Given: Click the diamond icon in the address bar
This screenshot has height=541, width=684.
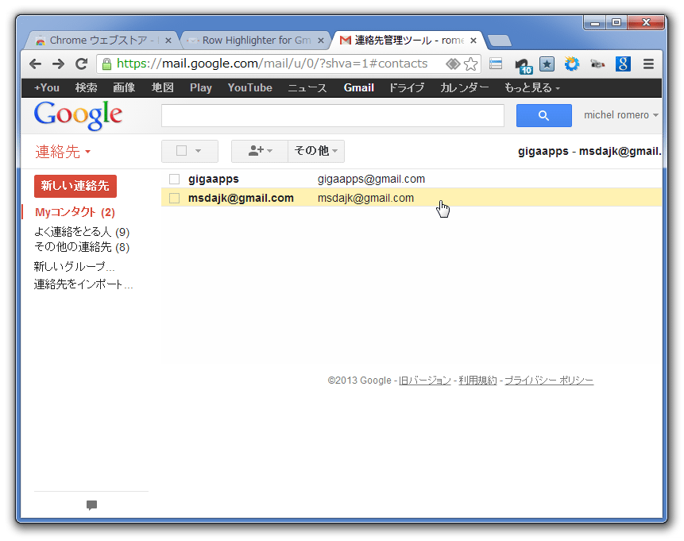Looking at the screenshot, I should 454,64.
